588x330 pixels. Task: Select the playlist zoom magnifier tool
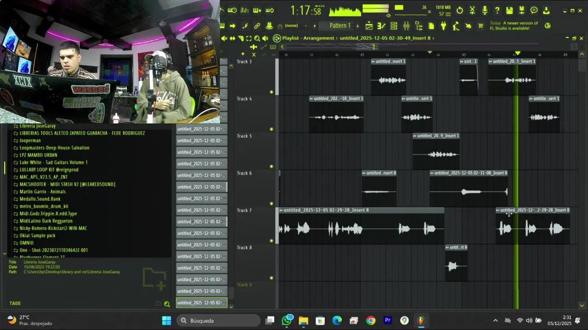point(257,38)
